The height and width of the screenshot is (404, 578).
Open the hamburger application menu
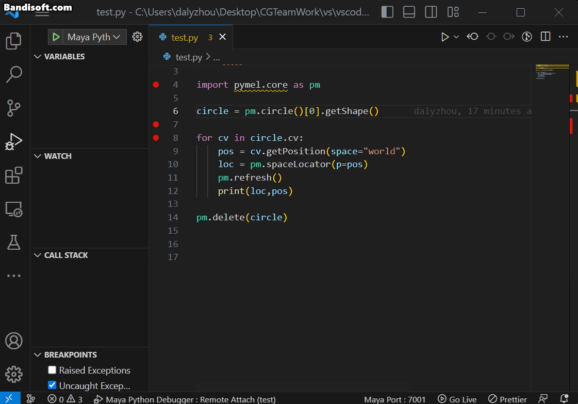coord(42,13)
